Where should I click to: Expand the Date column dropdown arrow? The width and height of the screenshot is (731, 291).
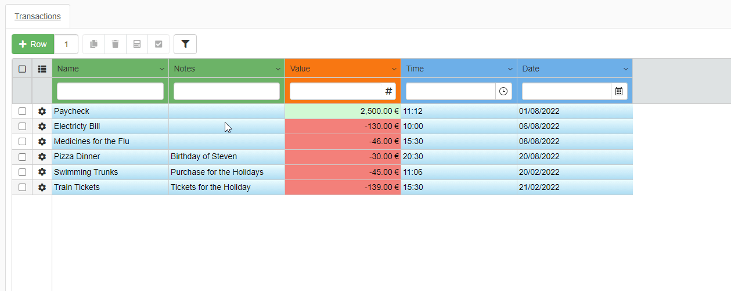pos(625,69)
